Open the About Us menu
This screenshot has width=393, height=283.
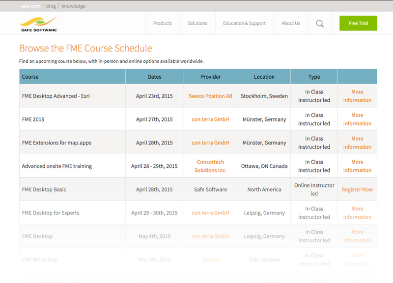[x=291, y=23]
